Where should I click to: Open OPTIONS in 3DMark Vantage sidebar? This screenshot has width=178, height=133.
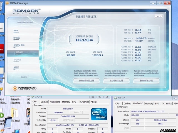(17, 38)
